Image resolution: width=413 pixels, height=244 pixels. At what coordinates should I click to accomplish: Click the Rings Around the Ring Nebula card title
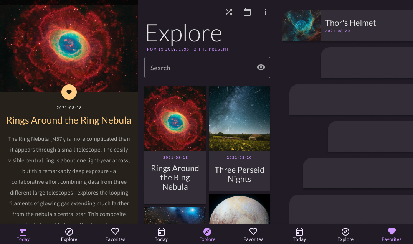(175, 177)
